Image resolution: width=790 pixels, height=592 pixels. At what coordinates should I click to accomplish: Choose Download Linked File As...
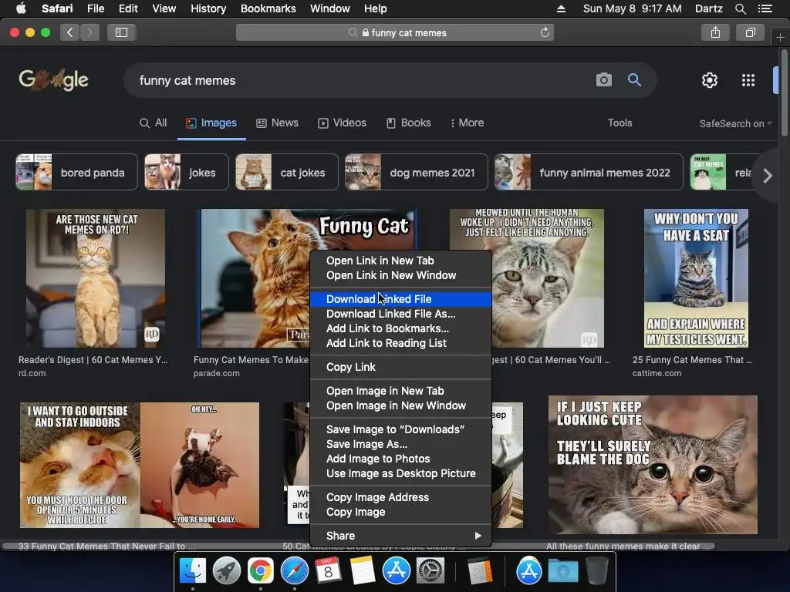400,314
